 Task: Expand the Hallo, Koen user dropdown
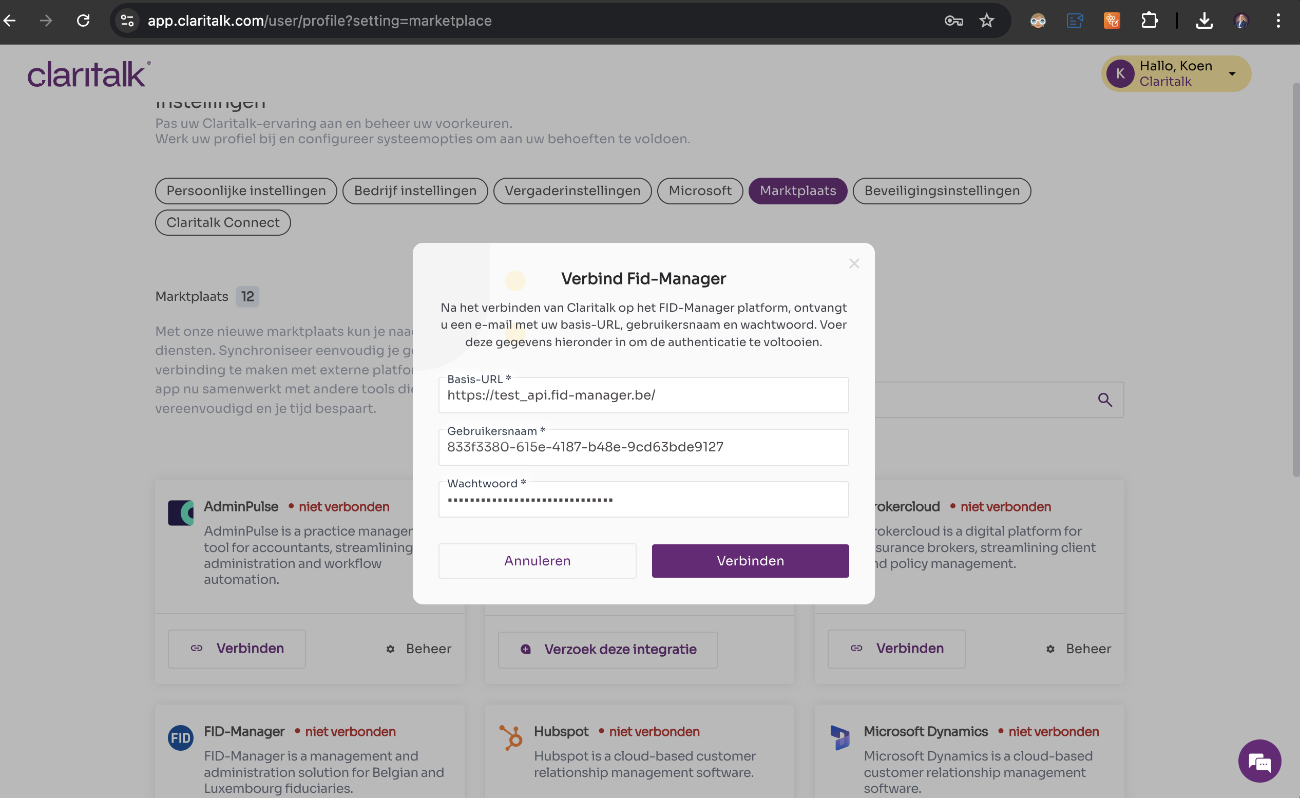click(1232, 74)
